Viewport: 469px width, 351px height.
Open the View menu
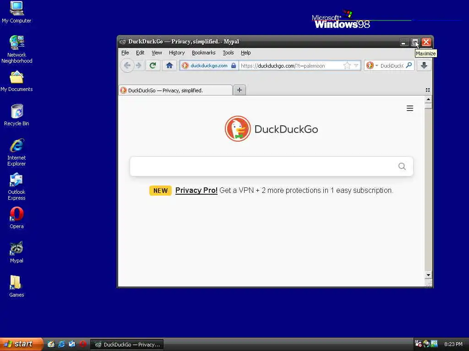click(157, 53)
